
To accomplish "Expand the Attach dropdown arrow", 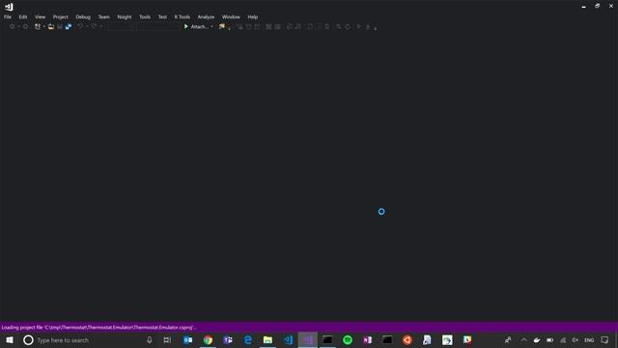I will point(211,27).
